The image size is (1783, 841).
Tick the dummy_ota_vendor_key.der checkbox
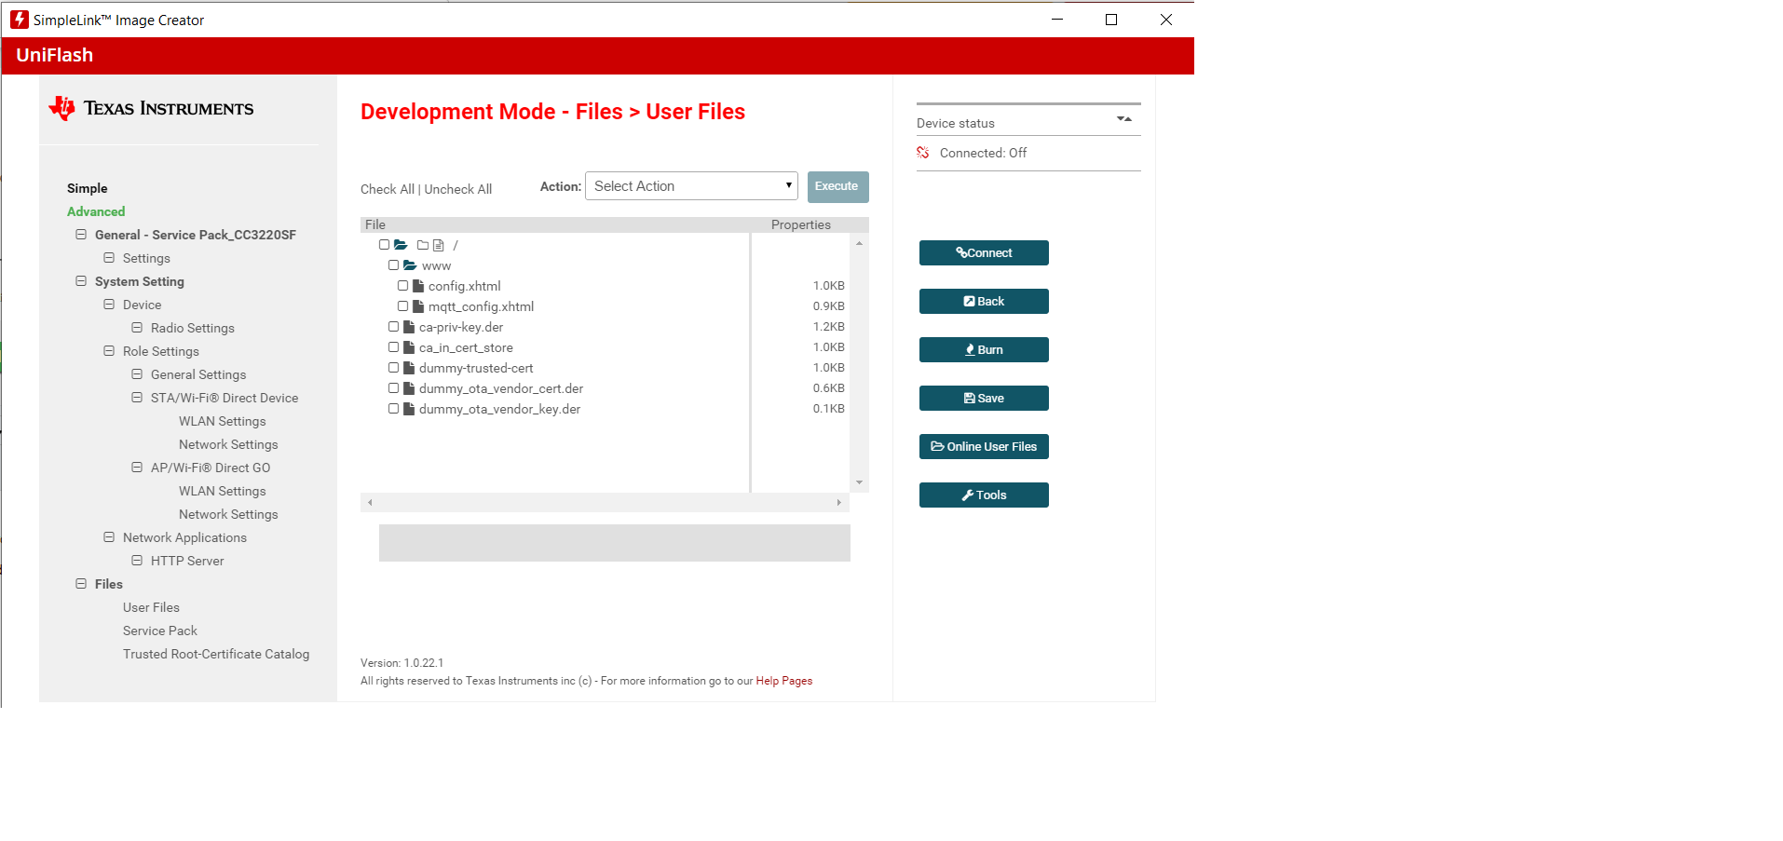pos(393,409)
